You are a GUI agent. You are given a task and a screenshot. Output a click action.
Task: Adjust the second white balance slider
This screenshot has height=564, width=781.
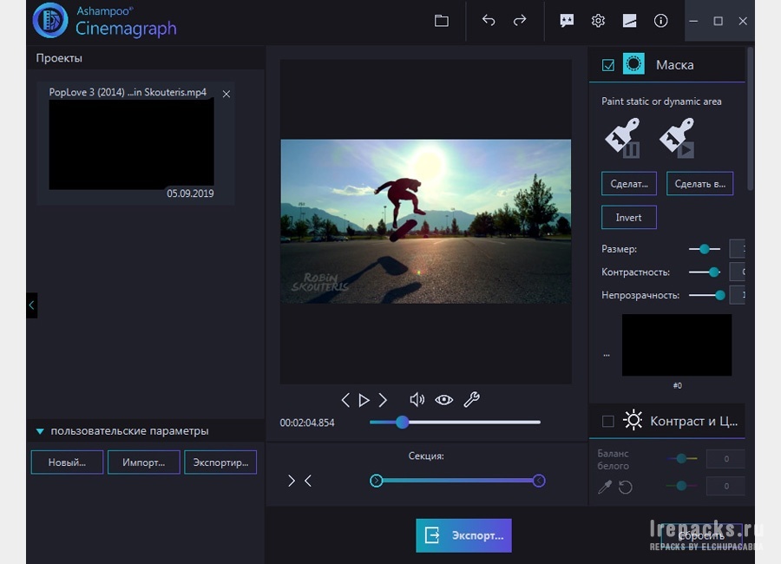tap(681, 485)
